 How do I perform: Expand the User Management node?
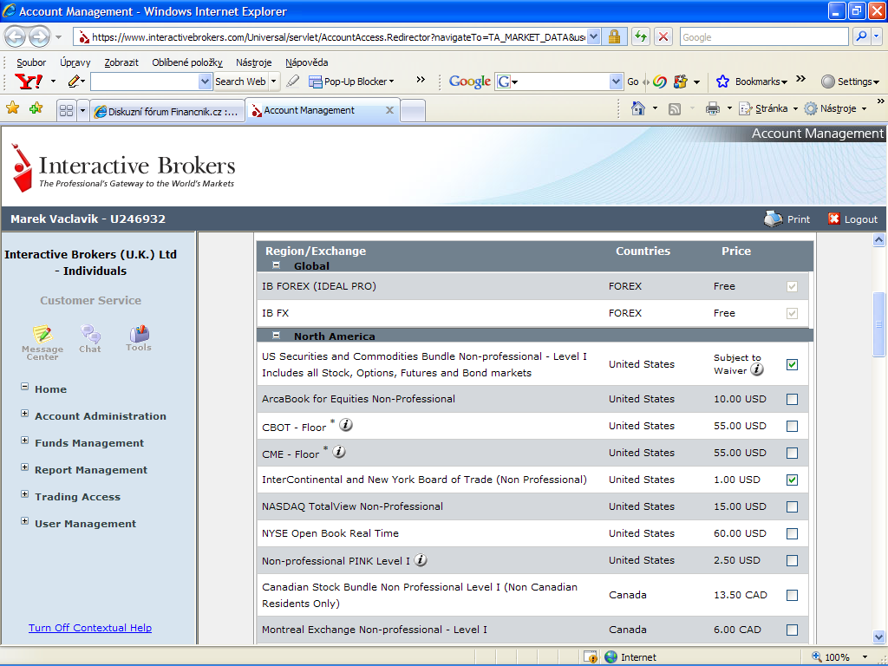pyautogui.click(x=24, y=521)
